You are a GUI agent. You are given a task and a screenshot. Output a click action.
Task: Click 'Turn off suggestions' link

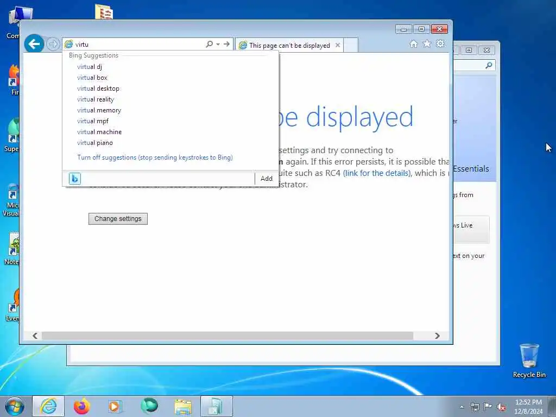coord(155,157)
